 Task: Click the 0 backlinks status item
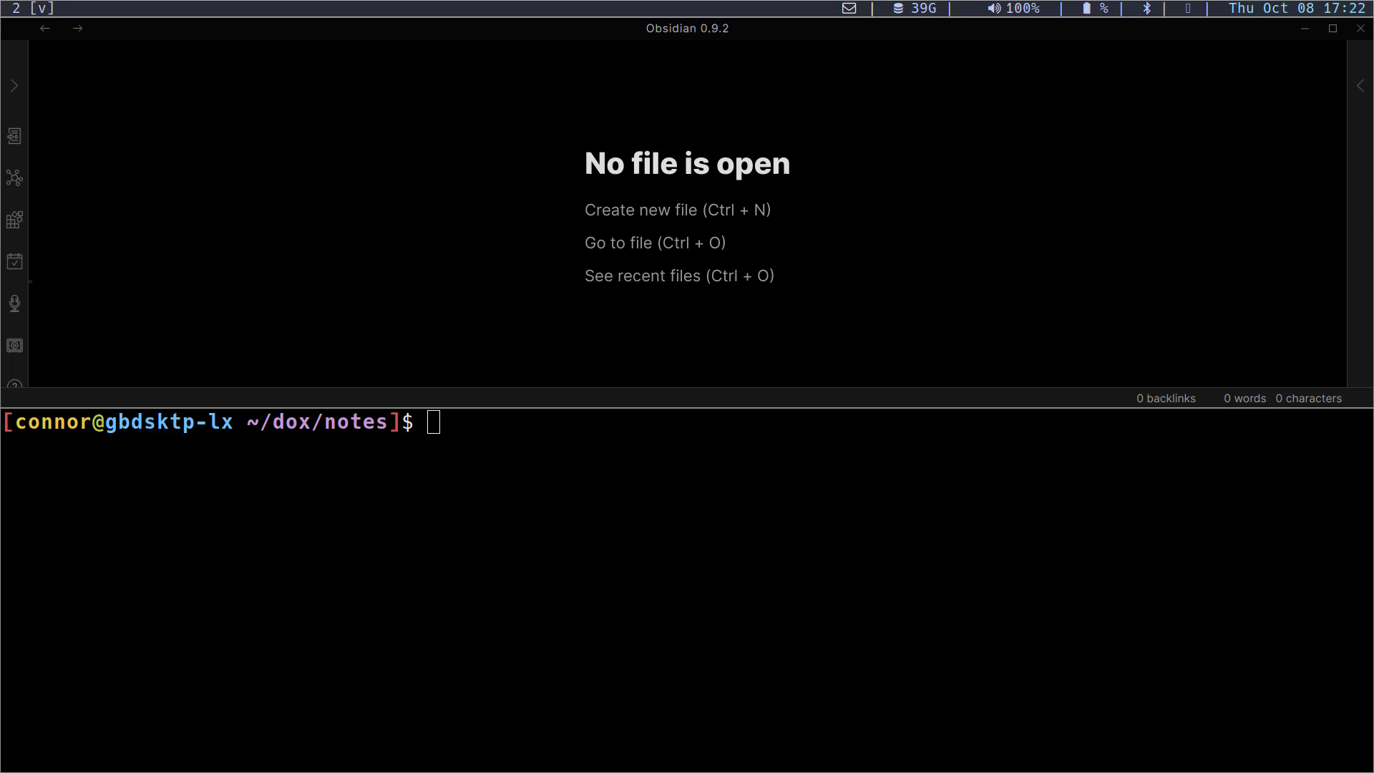[1165, 399]
